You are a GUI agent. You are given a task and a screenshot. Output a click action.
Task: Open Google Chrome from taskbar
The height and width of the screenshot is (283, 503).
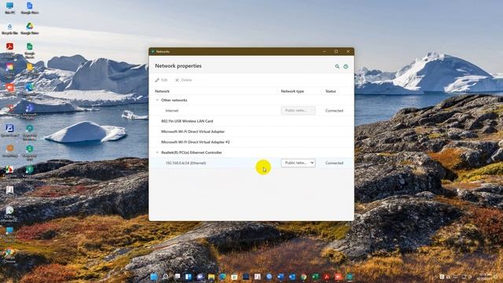(x=303, y=277)
